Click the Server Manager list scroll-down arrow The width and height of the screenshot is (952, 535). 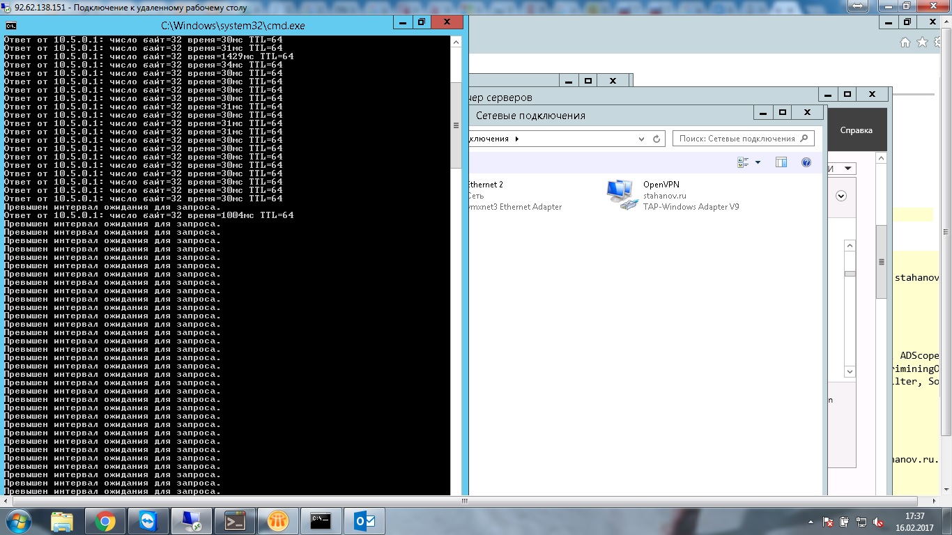click(850, 372)
